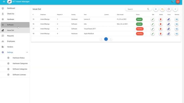184x103 pixels.
Task: Issue the Visual Studio 2017 item
Action: tap(169, 29)
